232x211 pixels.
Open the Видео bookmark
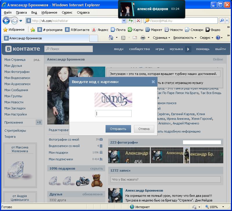[213, 30]
